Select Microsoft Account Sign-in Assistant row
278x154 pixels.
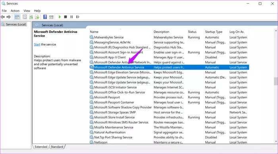(169, 52)
